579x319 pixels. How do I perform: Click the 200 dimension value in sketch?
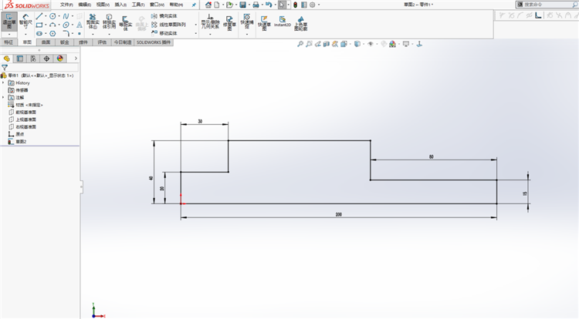(339, 214)
